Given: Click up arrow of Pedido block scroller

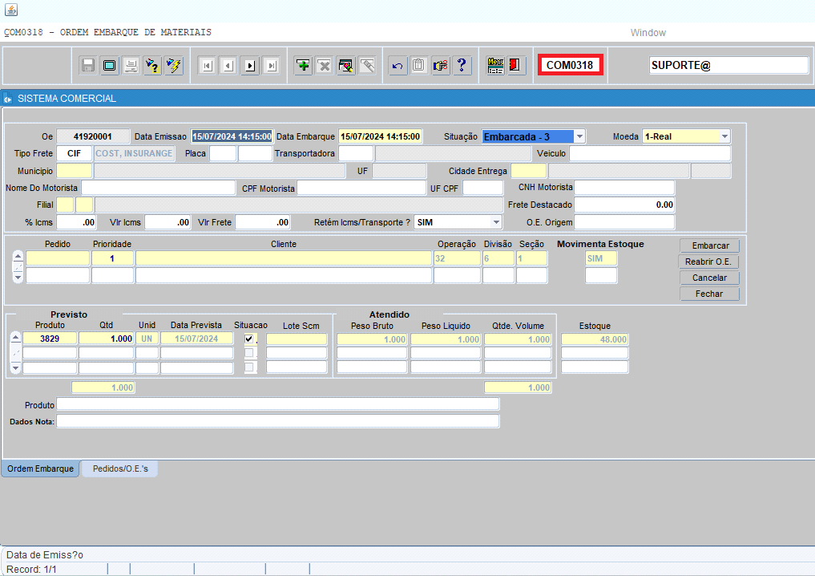Looking at the screenshot, I should click(x=18, y=257).
